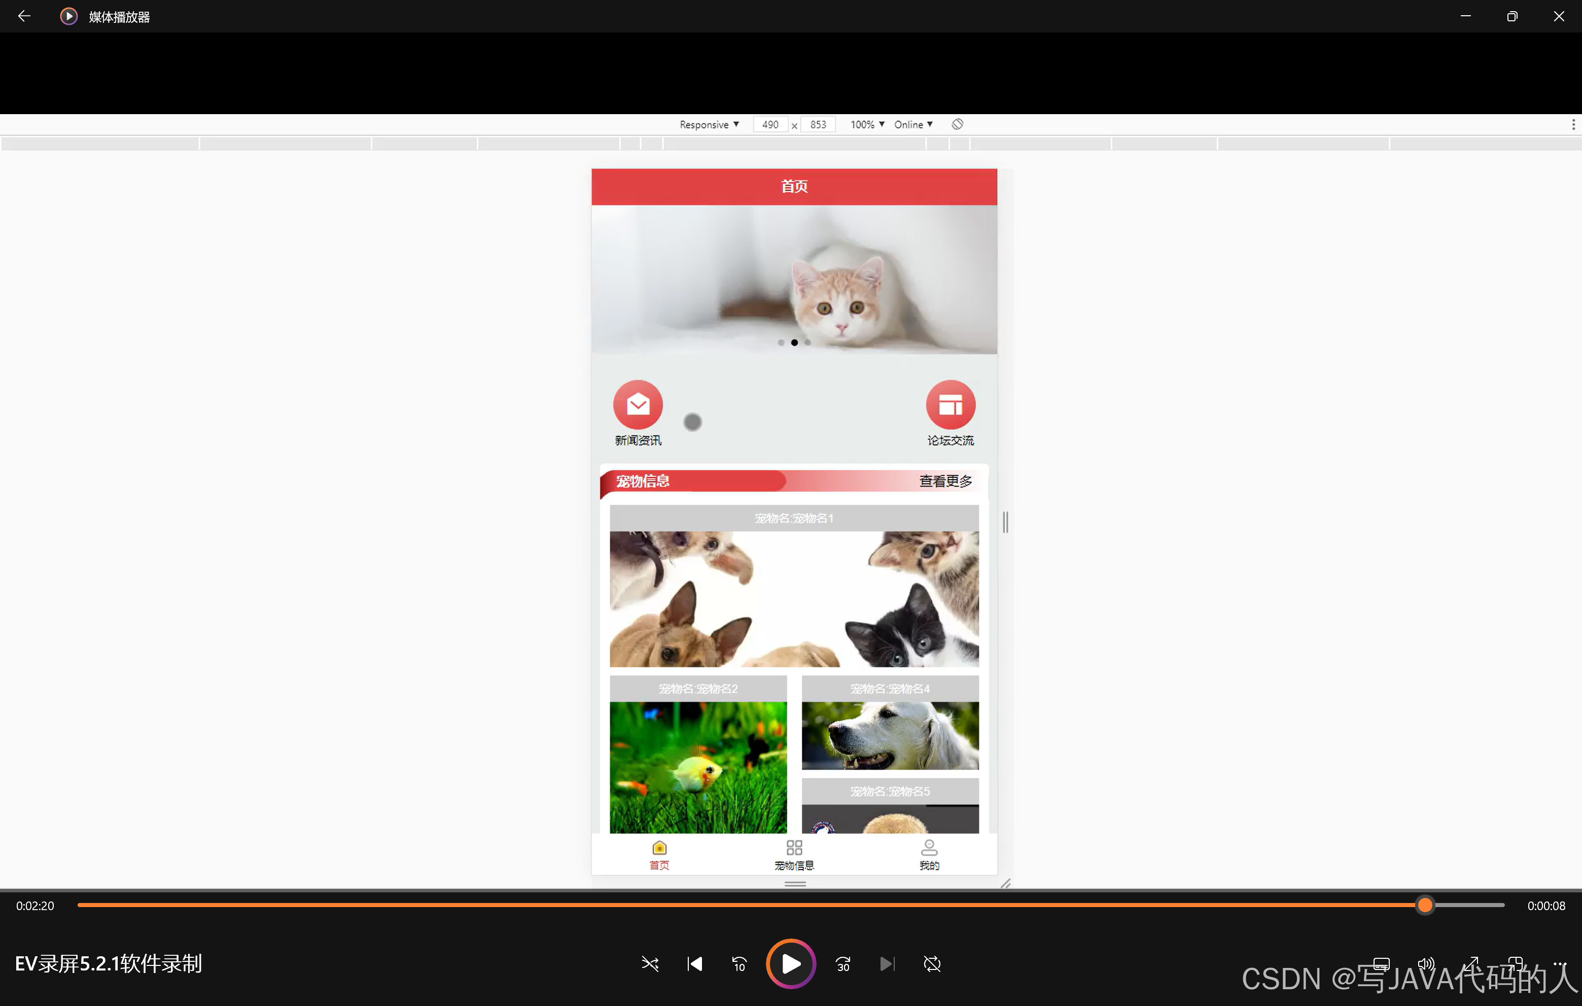
Task: Click the 宠物名:宠物名1 title bar
Action: pos(794,518)
